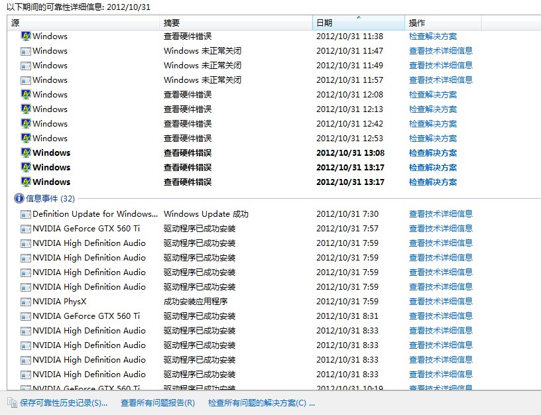Click the hardware error icon at 12:42 row
The height and width of the screenshot is (415, 541).
(x=26, y=123)
